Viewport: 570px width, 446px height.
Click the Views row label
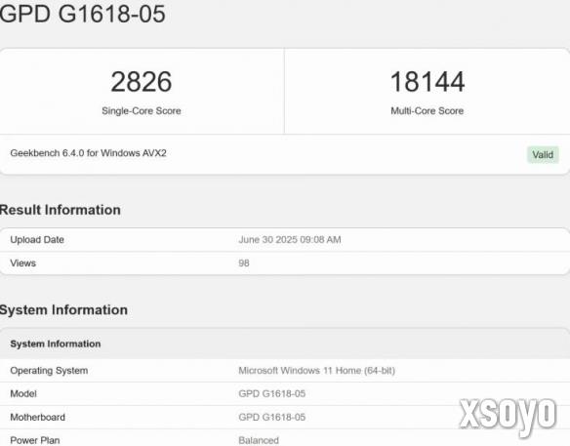[22, 264]
